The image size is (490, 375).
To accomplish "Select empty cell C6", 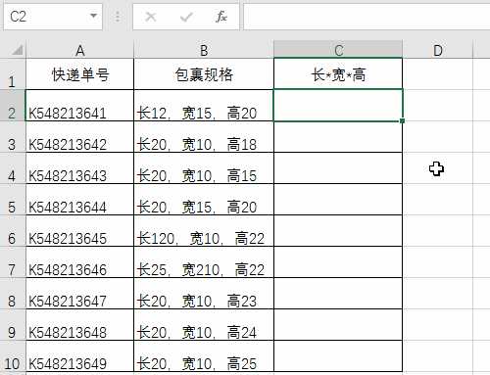I will pos(338,231).
